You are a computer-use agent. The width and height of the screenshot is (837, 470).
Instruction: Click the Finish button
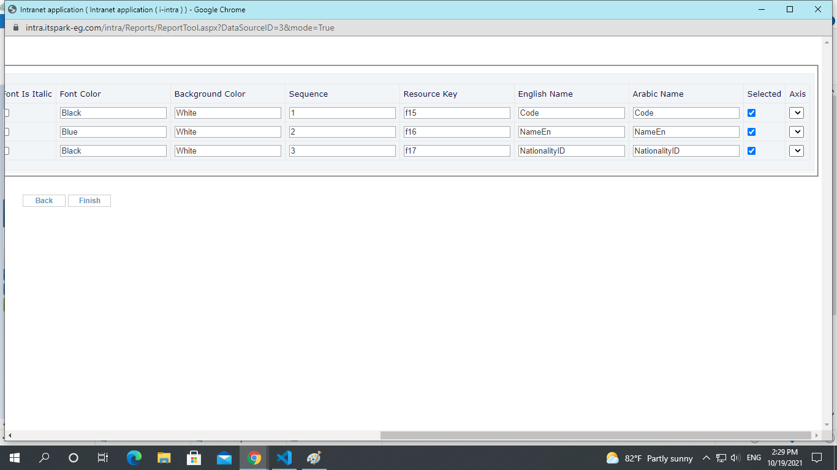pos(89,201)
